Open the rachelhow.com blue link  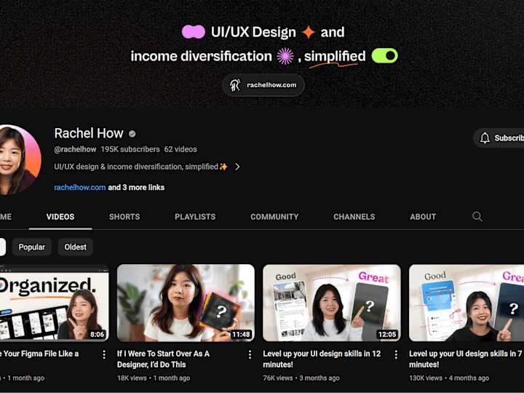(x=80, y=188)
